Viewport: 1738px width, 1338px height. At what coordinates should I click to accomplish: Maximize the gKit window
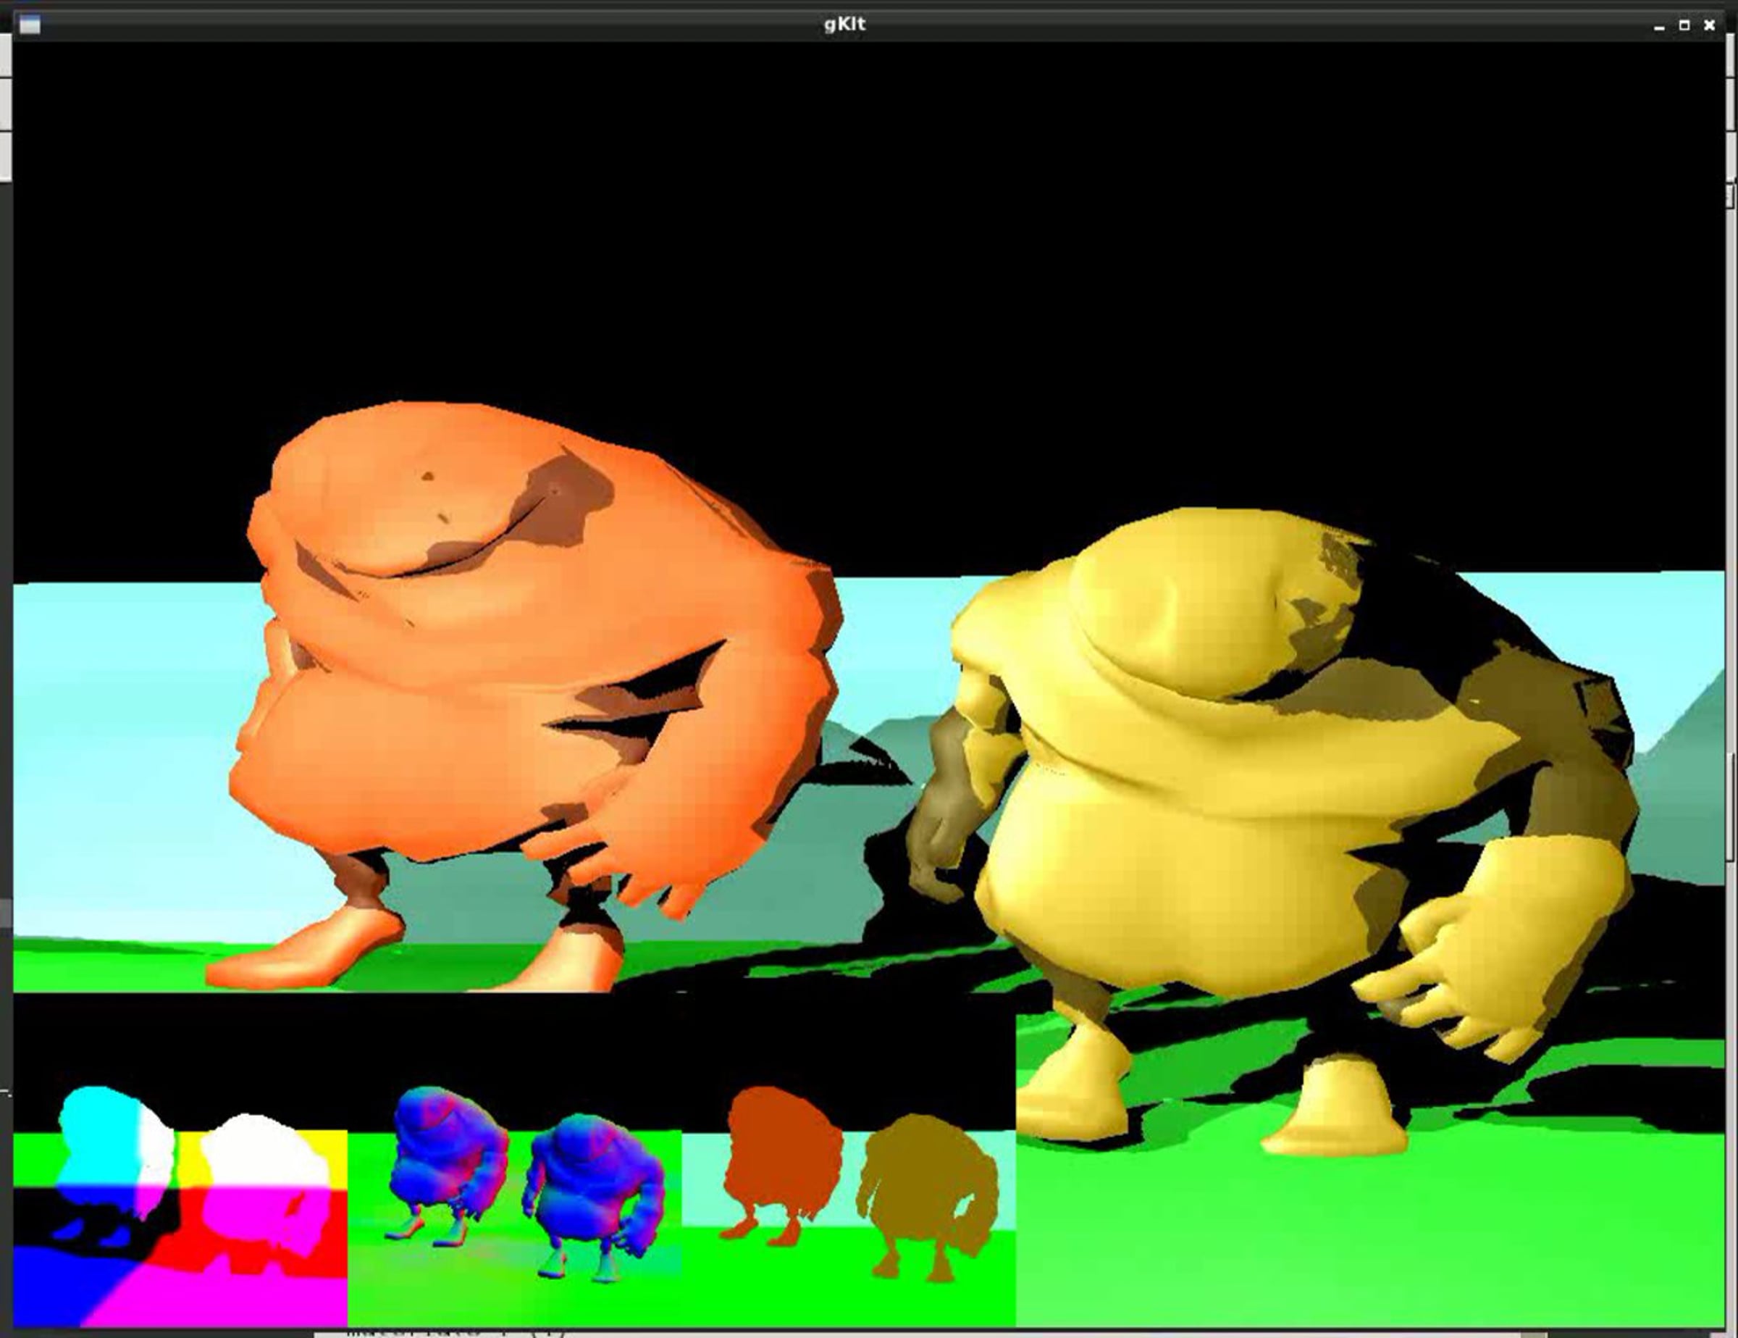[x=1684, y=25]
